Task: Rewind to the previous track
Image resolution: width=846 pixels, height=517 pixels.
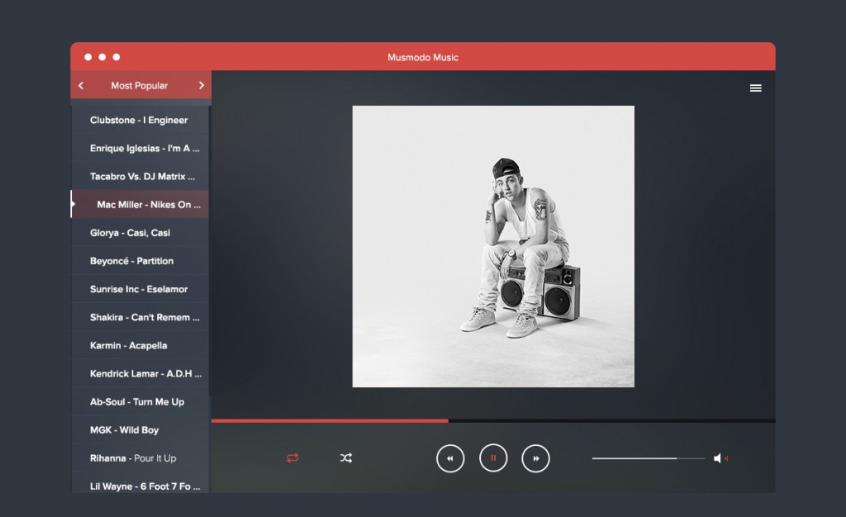Action: [450, 458]
